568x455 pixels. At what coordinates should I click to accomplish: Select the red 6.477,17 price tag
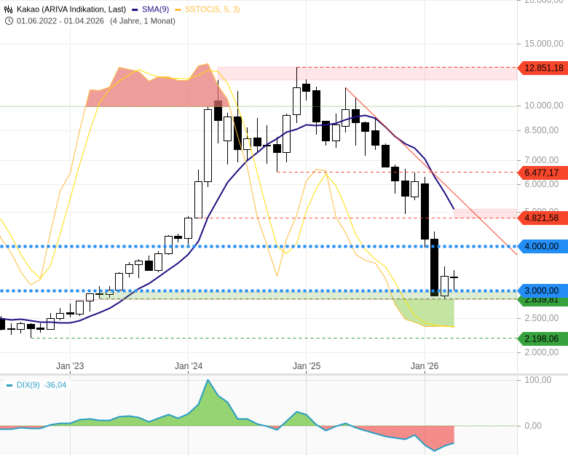[x=543, y=173]
